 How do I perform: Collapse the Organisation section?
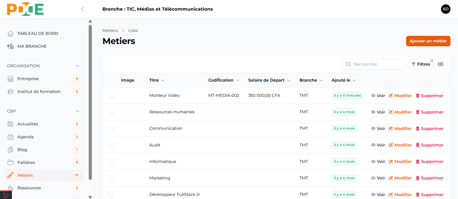(x=77, y=66)
